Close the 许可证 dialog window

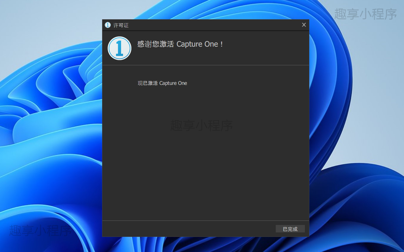(x=304, y=25)
